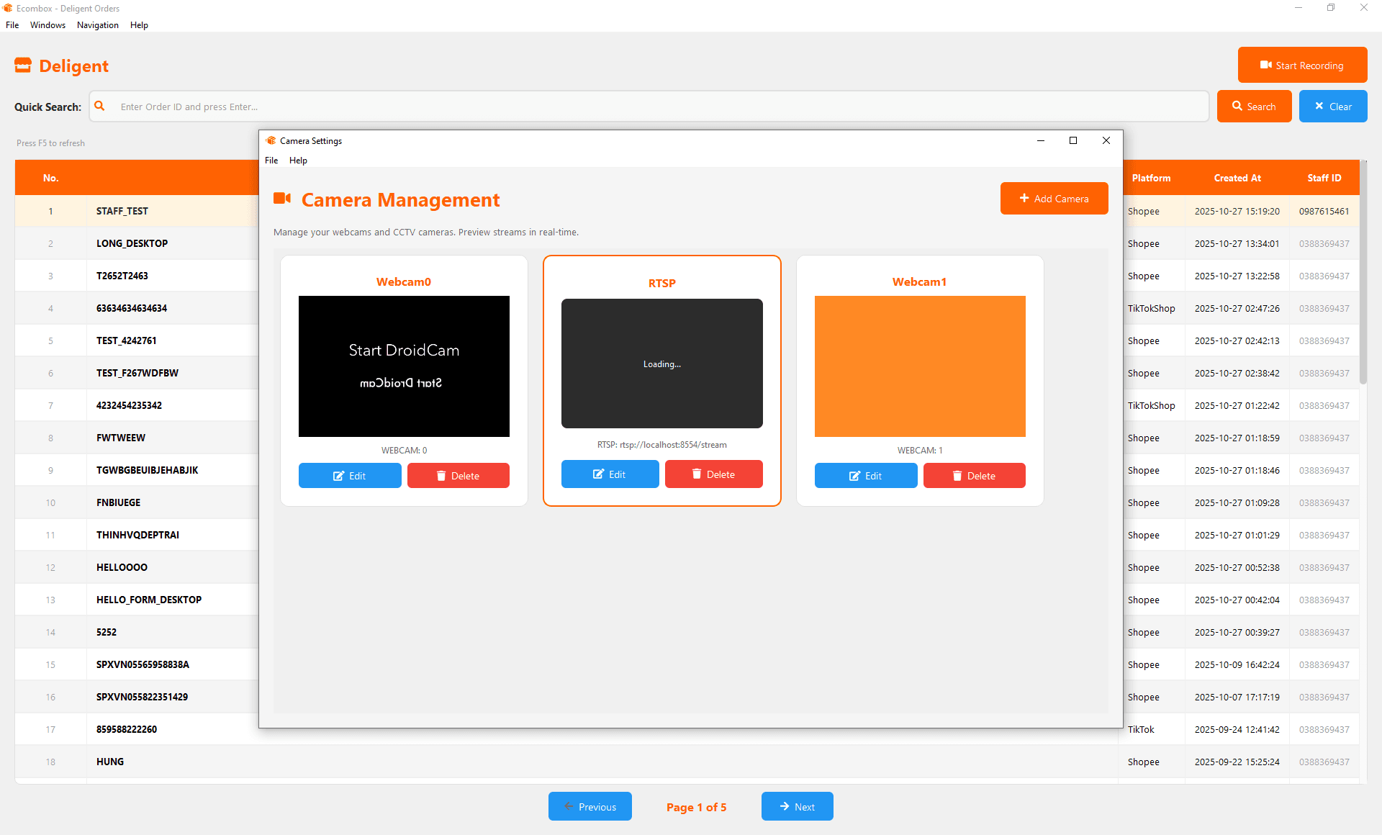The image size is (1382, 835).
Task: Edit the RTSP camera entry
Action: [610, 474]
